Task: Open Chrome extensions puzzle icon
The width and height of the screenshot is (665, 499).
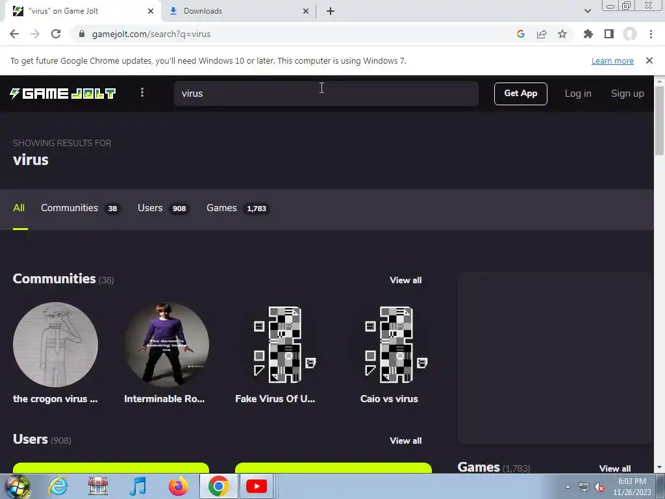Action: click(x=588, y=34)
